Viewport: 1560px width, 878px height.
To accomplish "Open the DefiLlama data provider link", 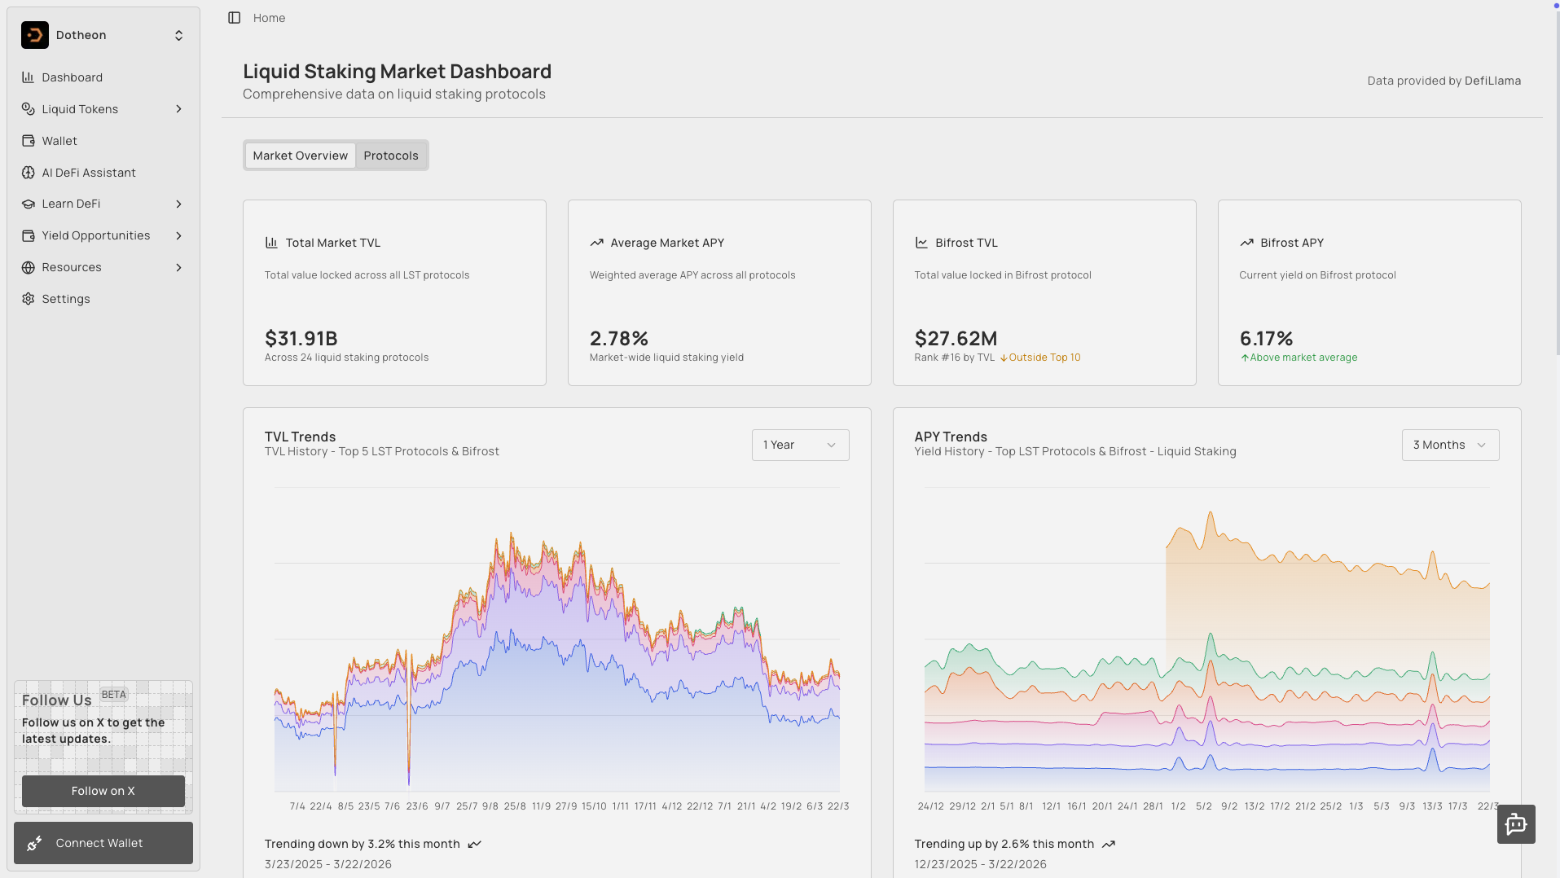I will pos(1492,81).
